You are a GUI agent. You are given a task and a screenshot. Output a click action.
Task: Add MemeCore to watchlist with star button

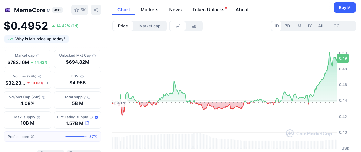(80, 10)
